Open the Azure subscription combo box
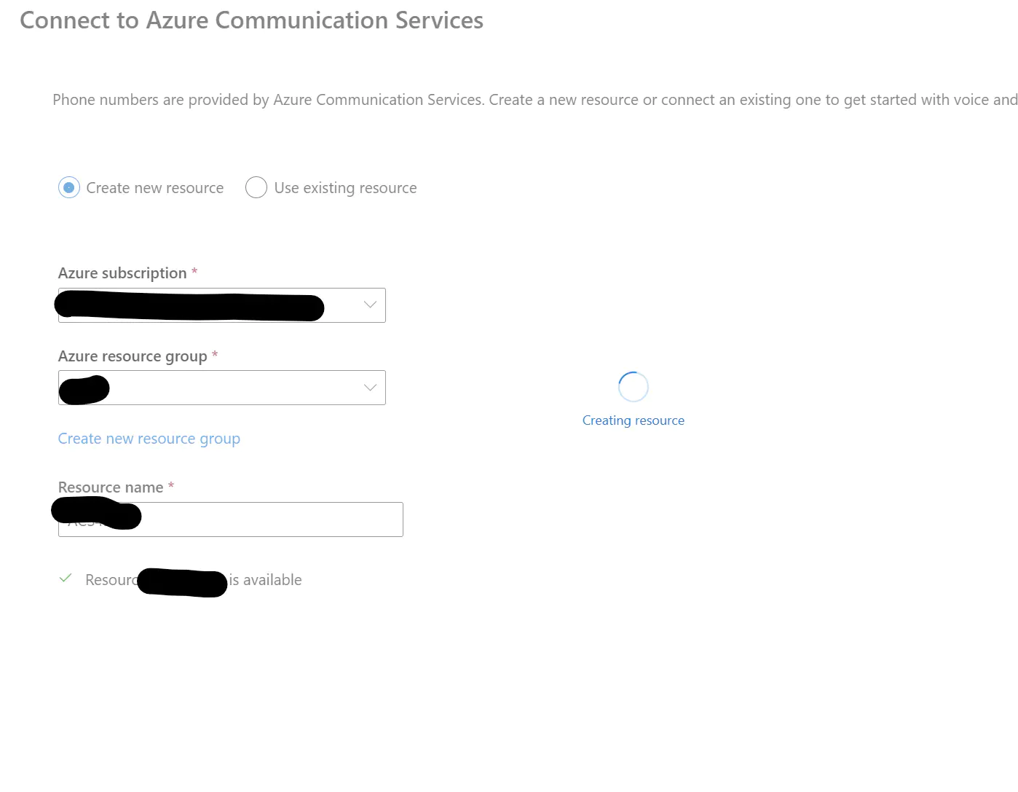1018x792 pixels. [x=222, y=305]
